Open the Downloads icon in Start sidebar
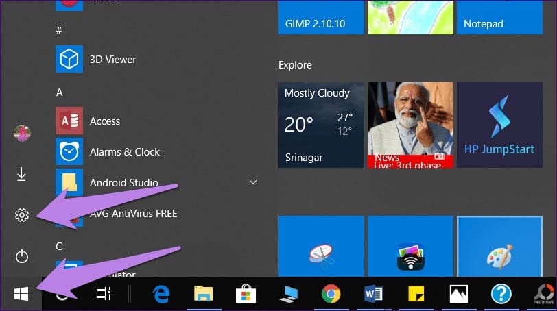Viewport: 557px width, 311px height. (21, 174)
